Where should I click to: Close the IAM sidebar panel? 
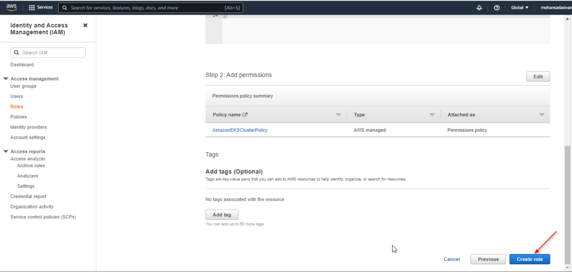coord(86,25)
